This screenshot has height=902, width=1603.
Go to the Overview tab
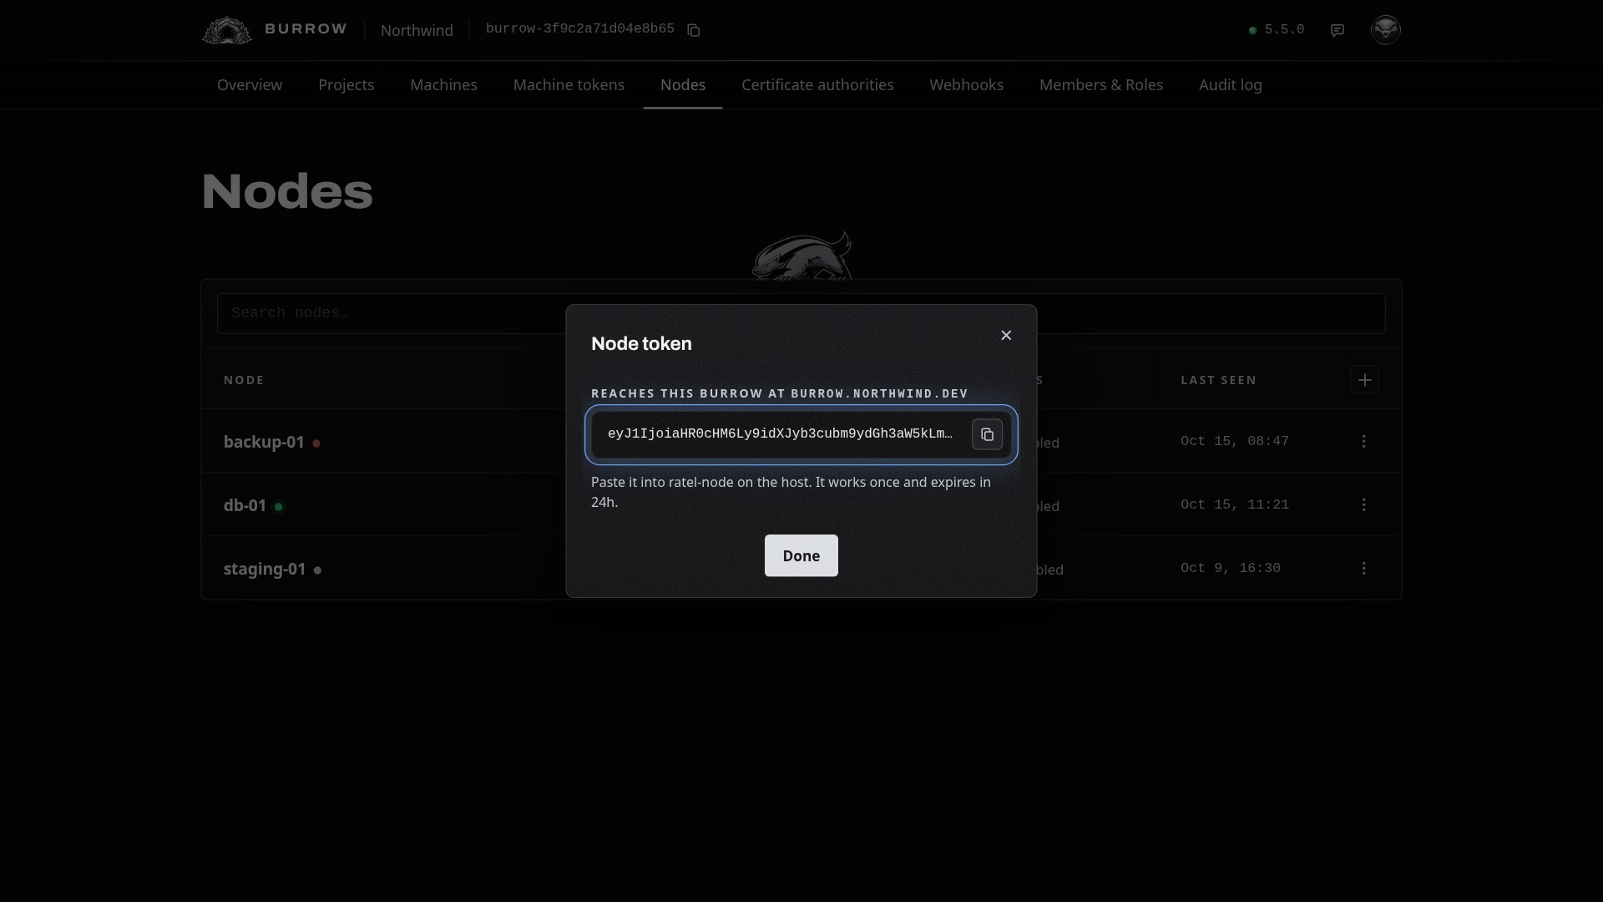tap(250, 85)
